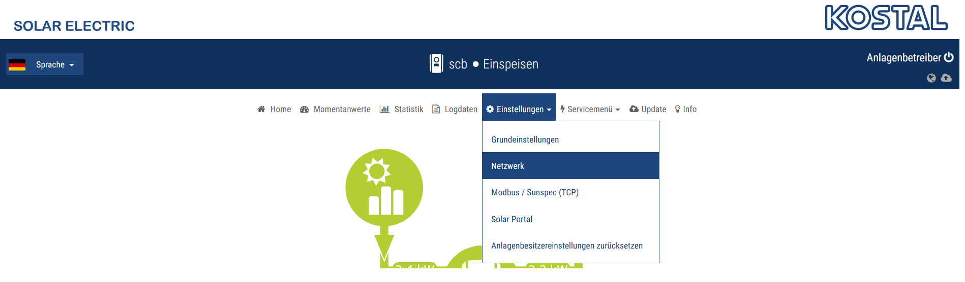Click the Momentanwerte gauge icon
Screen dimensions: 965x282
click(x=304, y=109)
